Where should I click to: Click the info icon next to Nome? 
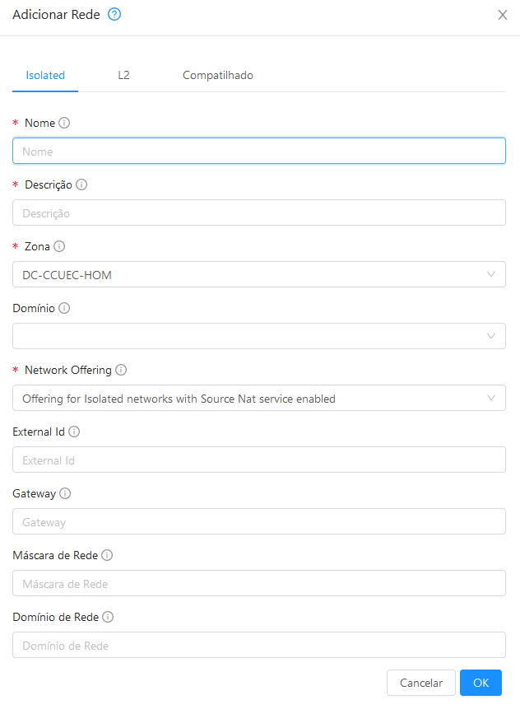tap(64, 123)
